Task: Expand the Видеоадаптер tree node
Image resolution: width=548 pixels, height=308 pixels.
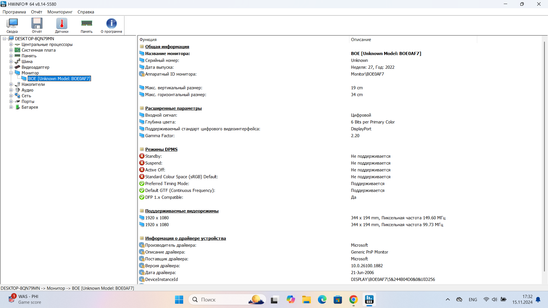Action: click(11, 67)
